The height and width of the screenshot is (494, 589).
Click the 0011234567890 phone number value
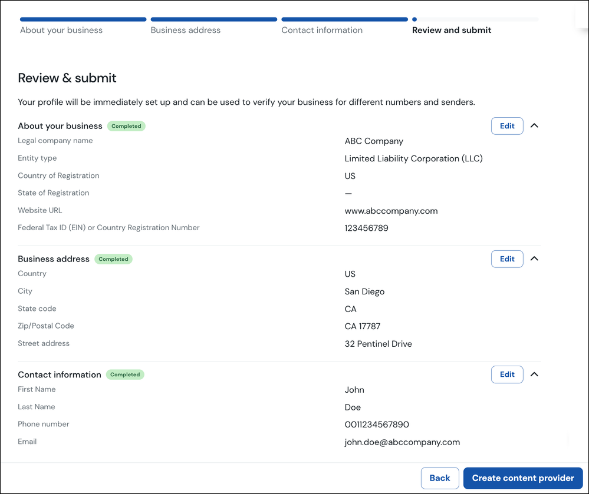(x=377, y=425)
